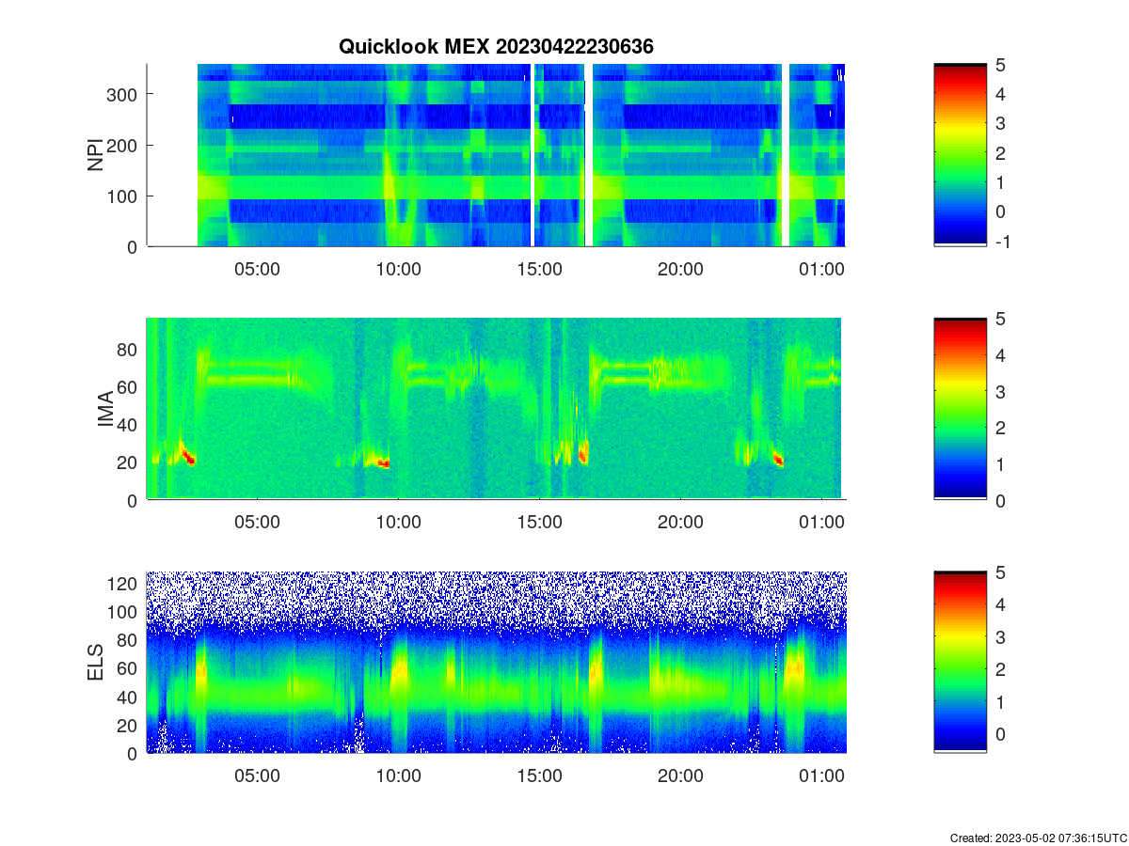Click the "300" tick on the NPI axis
1129x846 pixels.
coord(123,94)
